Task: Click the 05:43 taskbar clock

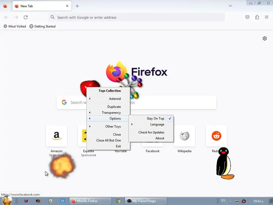Action: 258,201
